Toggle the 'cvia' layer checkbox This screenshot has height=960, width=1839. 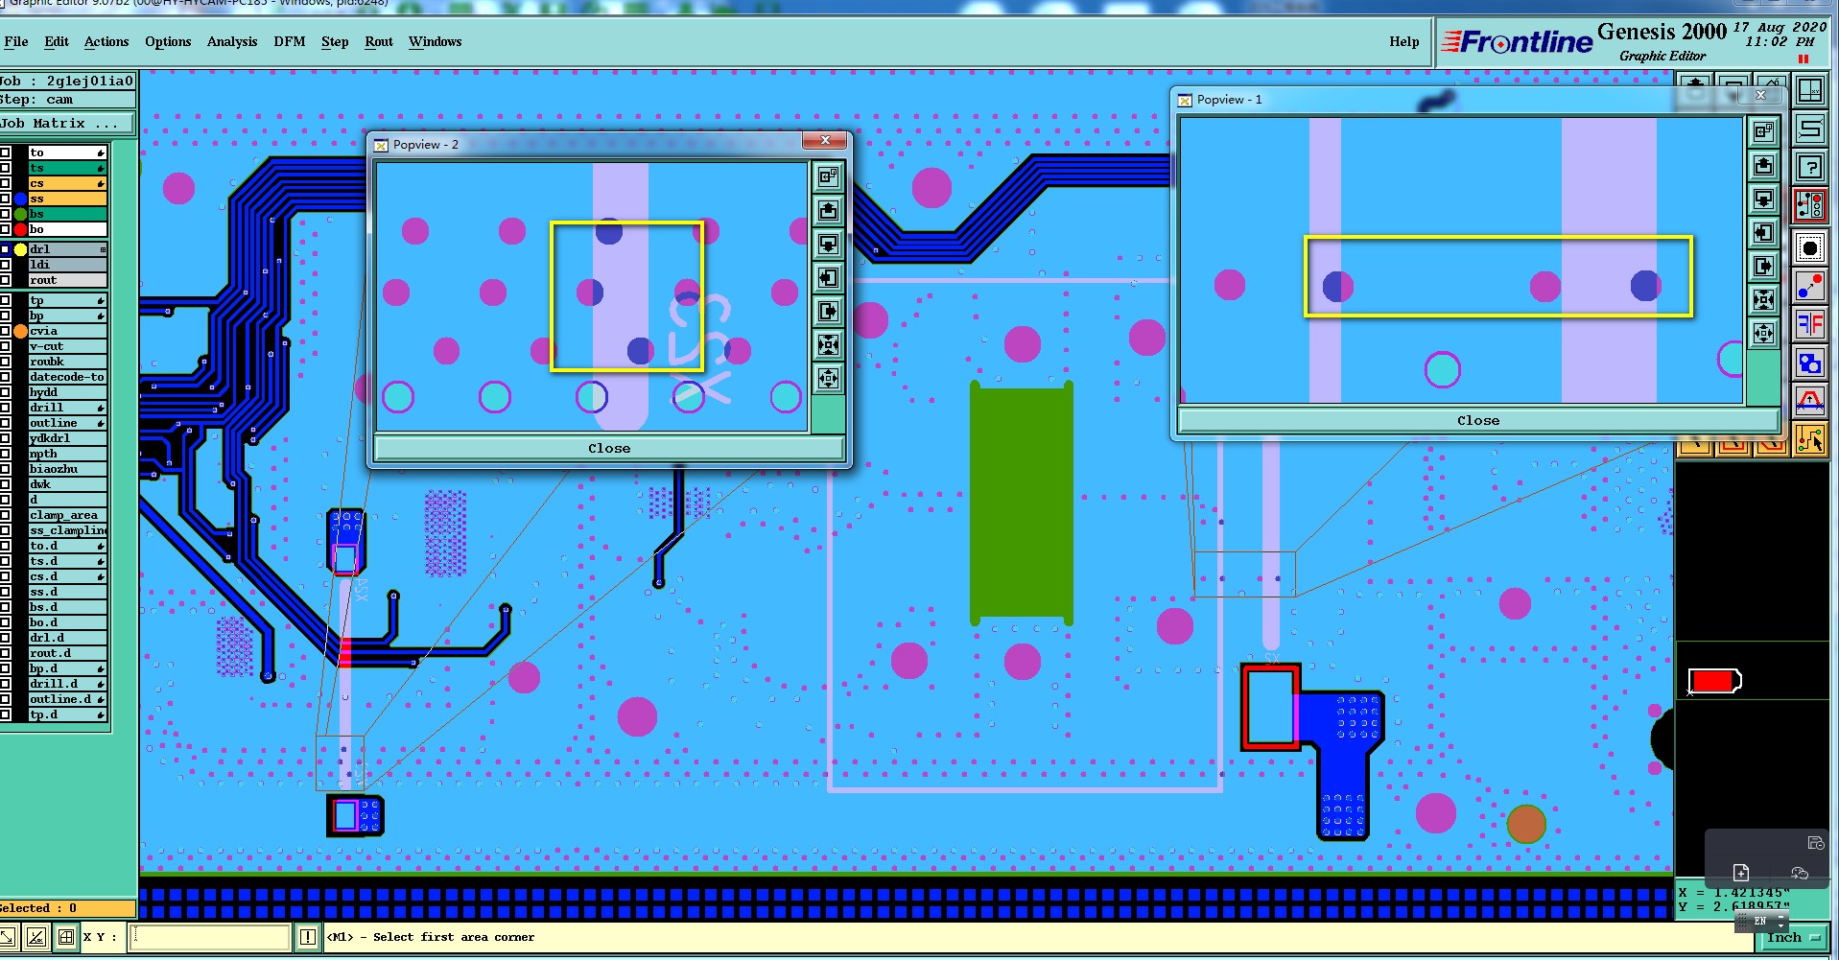pos(6,331)
